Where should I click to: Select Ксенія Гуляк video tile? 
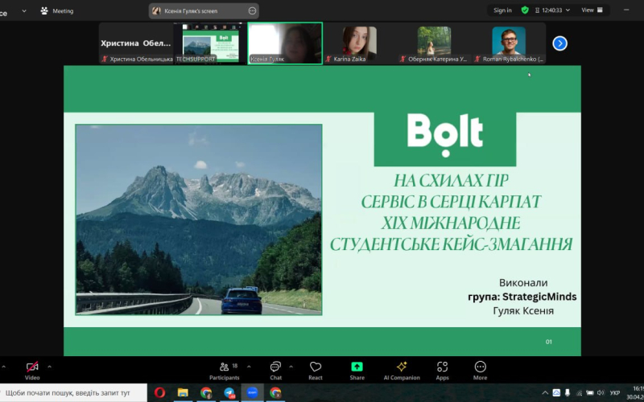pyautogui.click(x=285, y=43)
